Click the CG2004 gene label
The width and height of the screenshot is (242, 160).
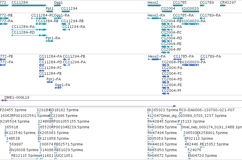(x=168, y=8)
